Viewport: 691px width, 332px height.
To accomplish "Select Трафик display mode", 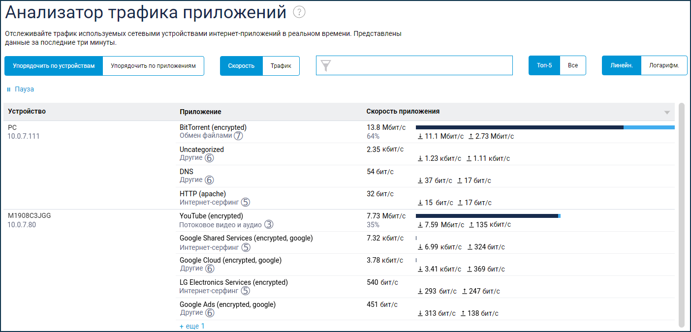I will pyautogui.click(x=281, y=66).
